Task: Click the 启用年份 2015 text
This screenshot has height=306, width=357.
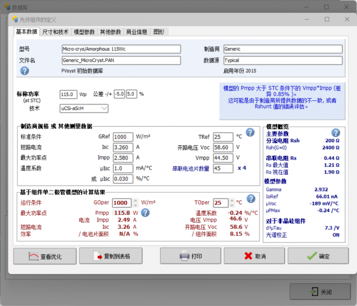Action: [239, 71]
